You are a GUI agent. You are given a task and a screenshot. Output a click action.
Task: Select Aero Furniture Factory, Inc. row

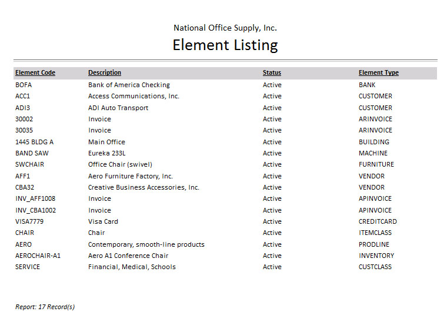(x=131, y=176)
